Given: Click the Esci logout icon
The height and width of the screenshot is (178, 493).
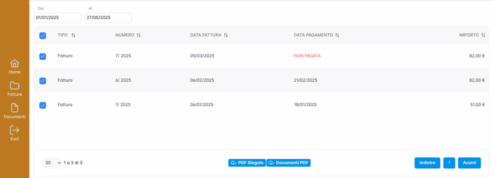Looking at the screenshot, I should [14, 130].
